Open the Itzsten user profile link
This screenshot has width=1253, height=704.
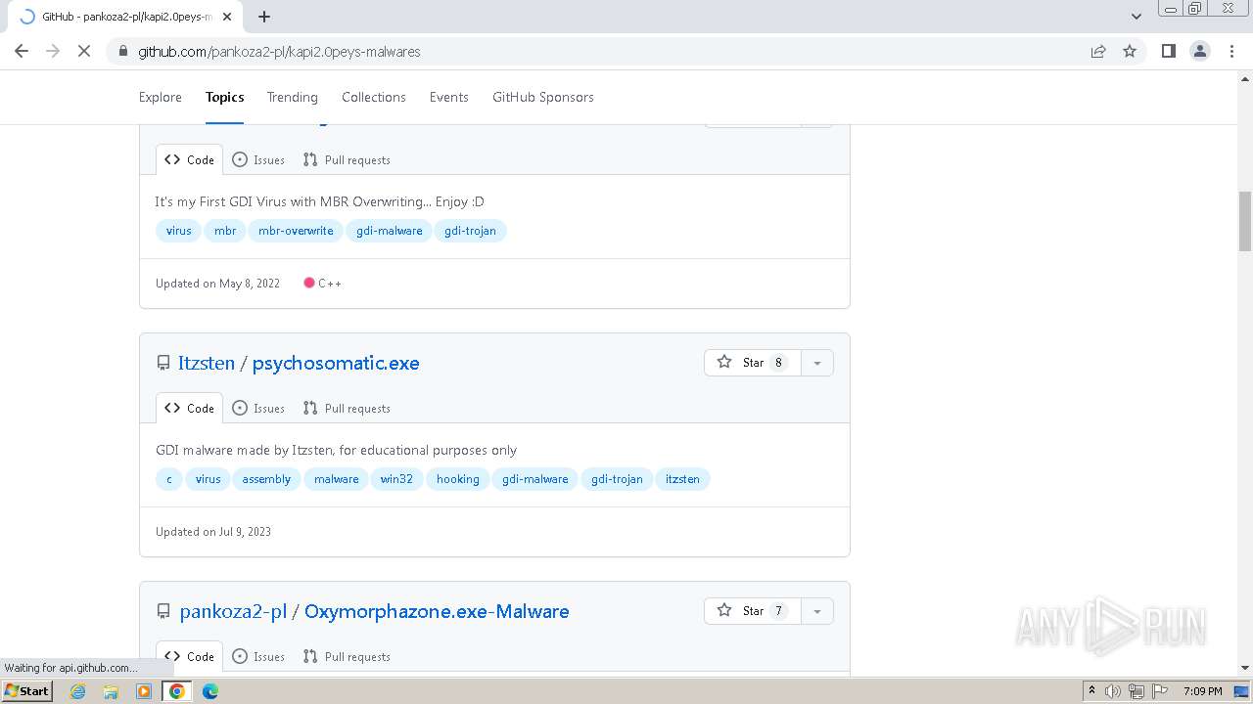[207, 363]
